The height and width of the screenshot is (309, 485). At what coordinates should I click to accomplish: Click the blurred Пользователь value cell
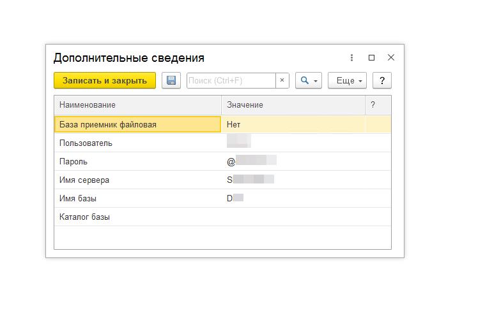(x=293, y=143)
